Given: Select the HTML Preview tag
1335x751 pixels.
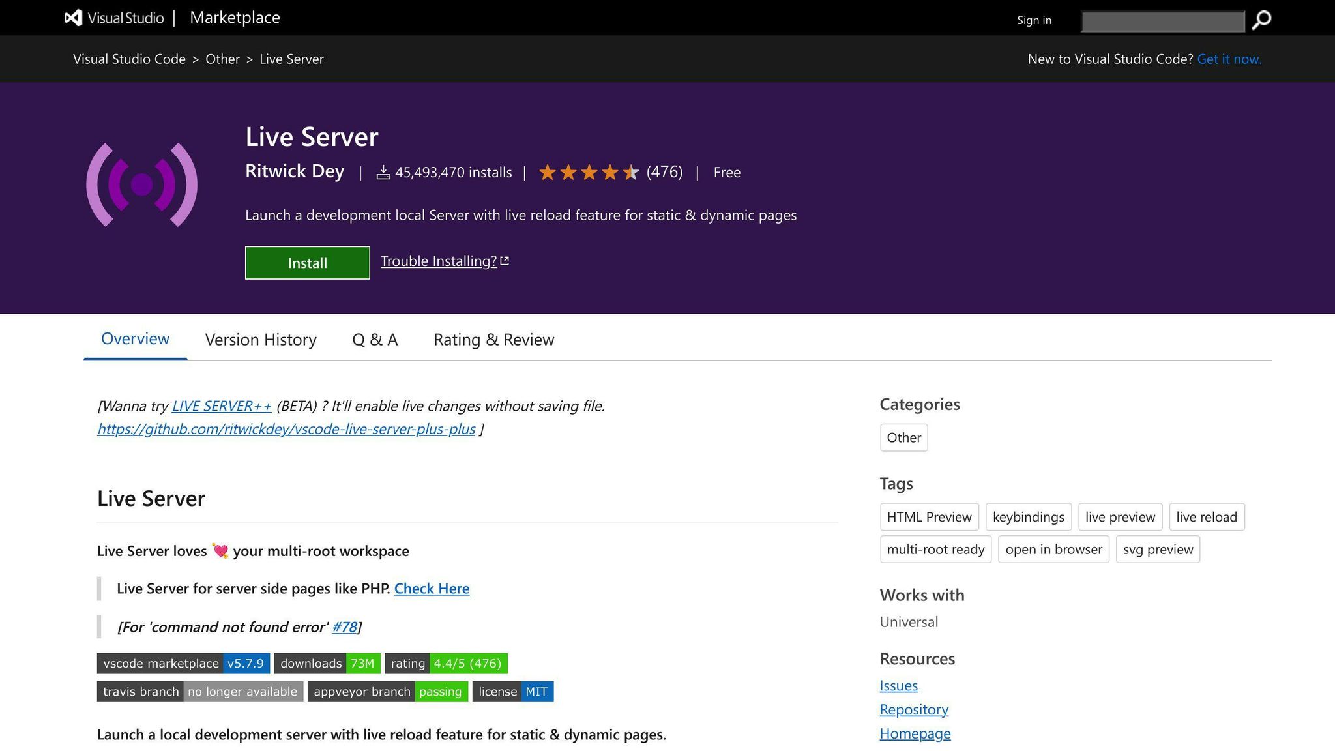Looking at the screenshot, I should click(929, 516).
